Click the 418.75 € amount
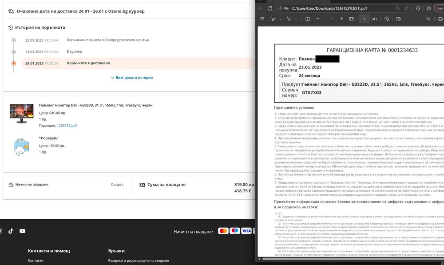444x265 pixels. click(243, 191)
